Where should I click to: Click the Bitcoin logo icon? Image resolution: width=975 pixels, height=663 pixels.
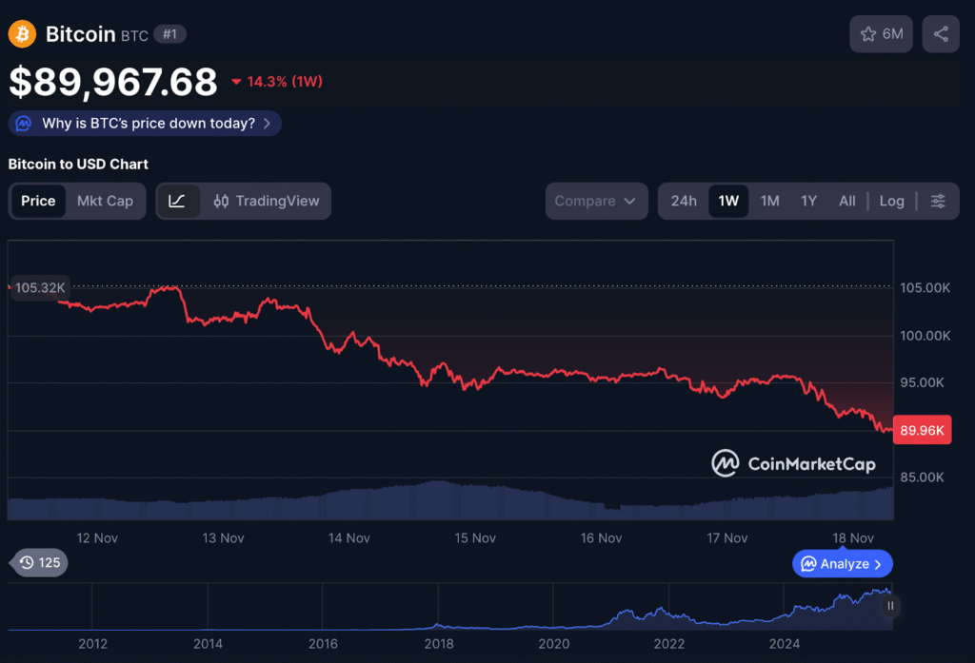click(x=22, y=34)
